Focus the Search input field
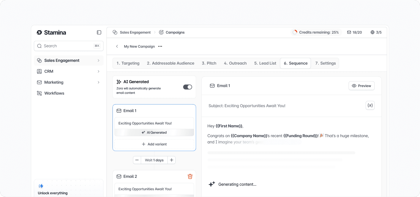 [69, 46]
